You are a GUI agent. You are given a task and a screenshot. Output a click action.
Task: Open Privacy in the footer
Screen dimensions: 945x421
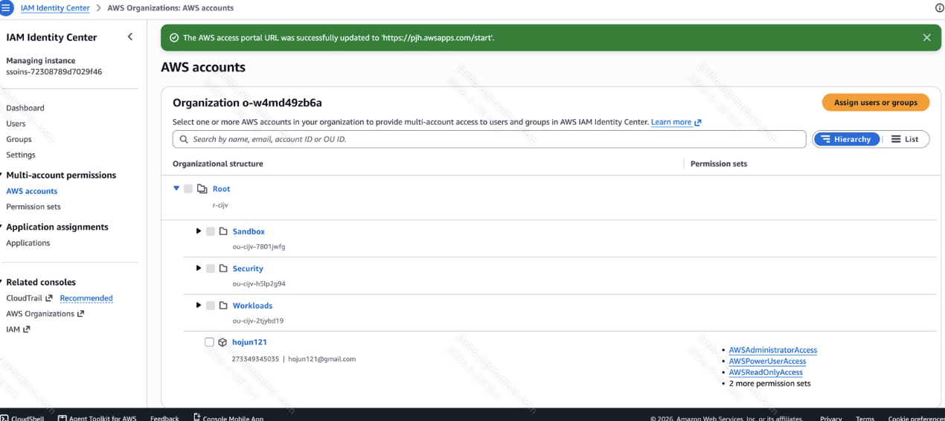pyautogui.click(x=831, y=418)
